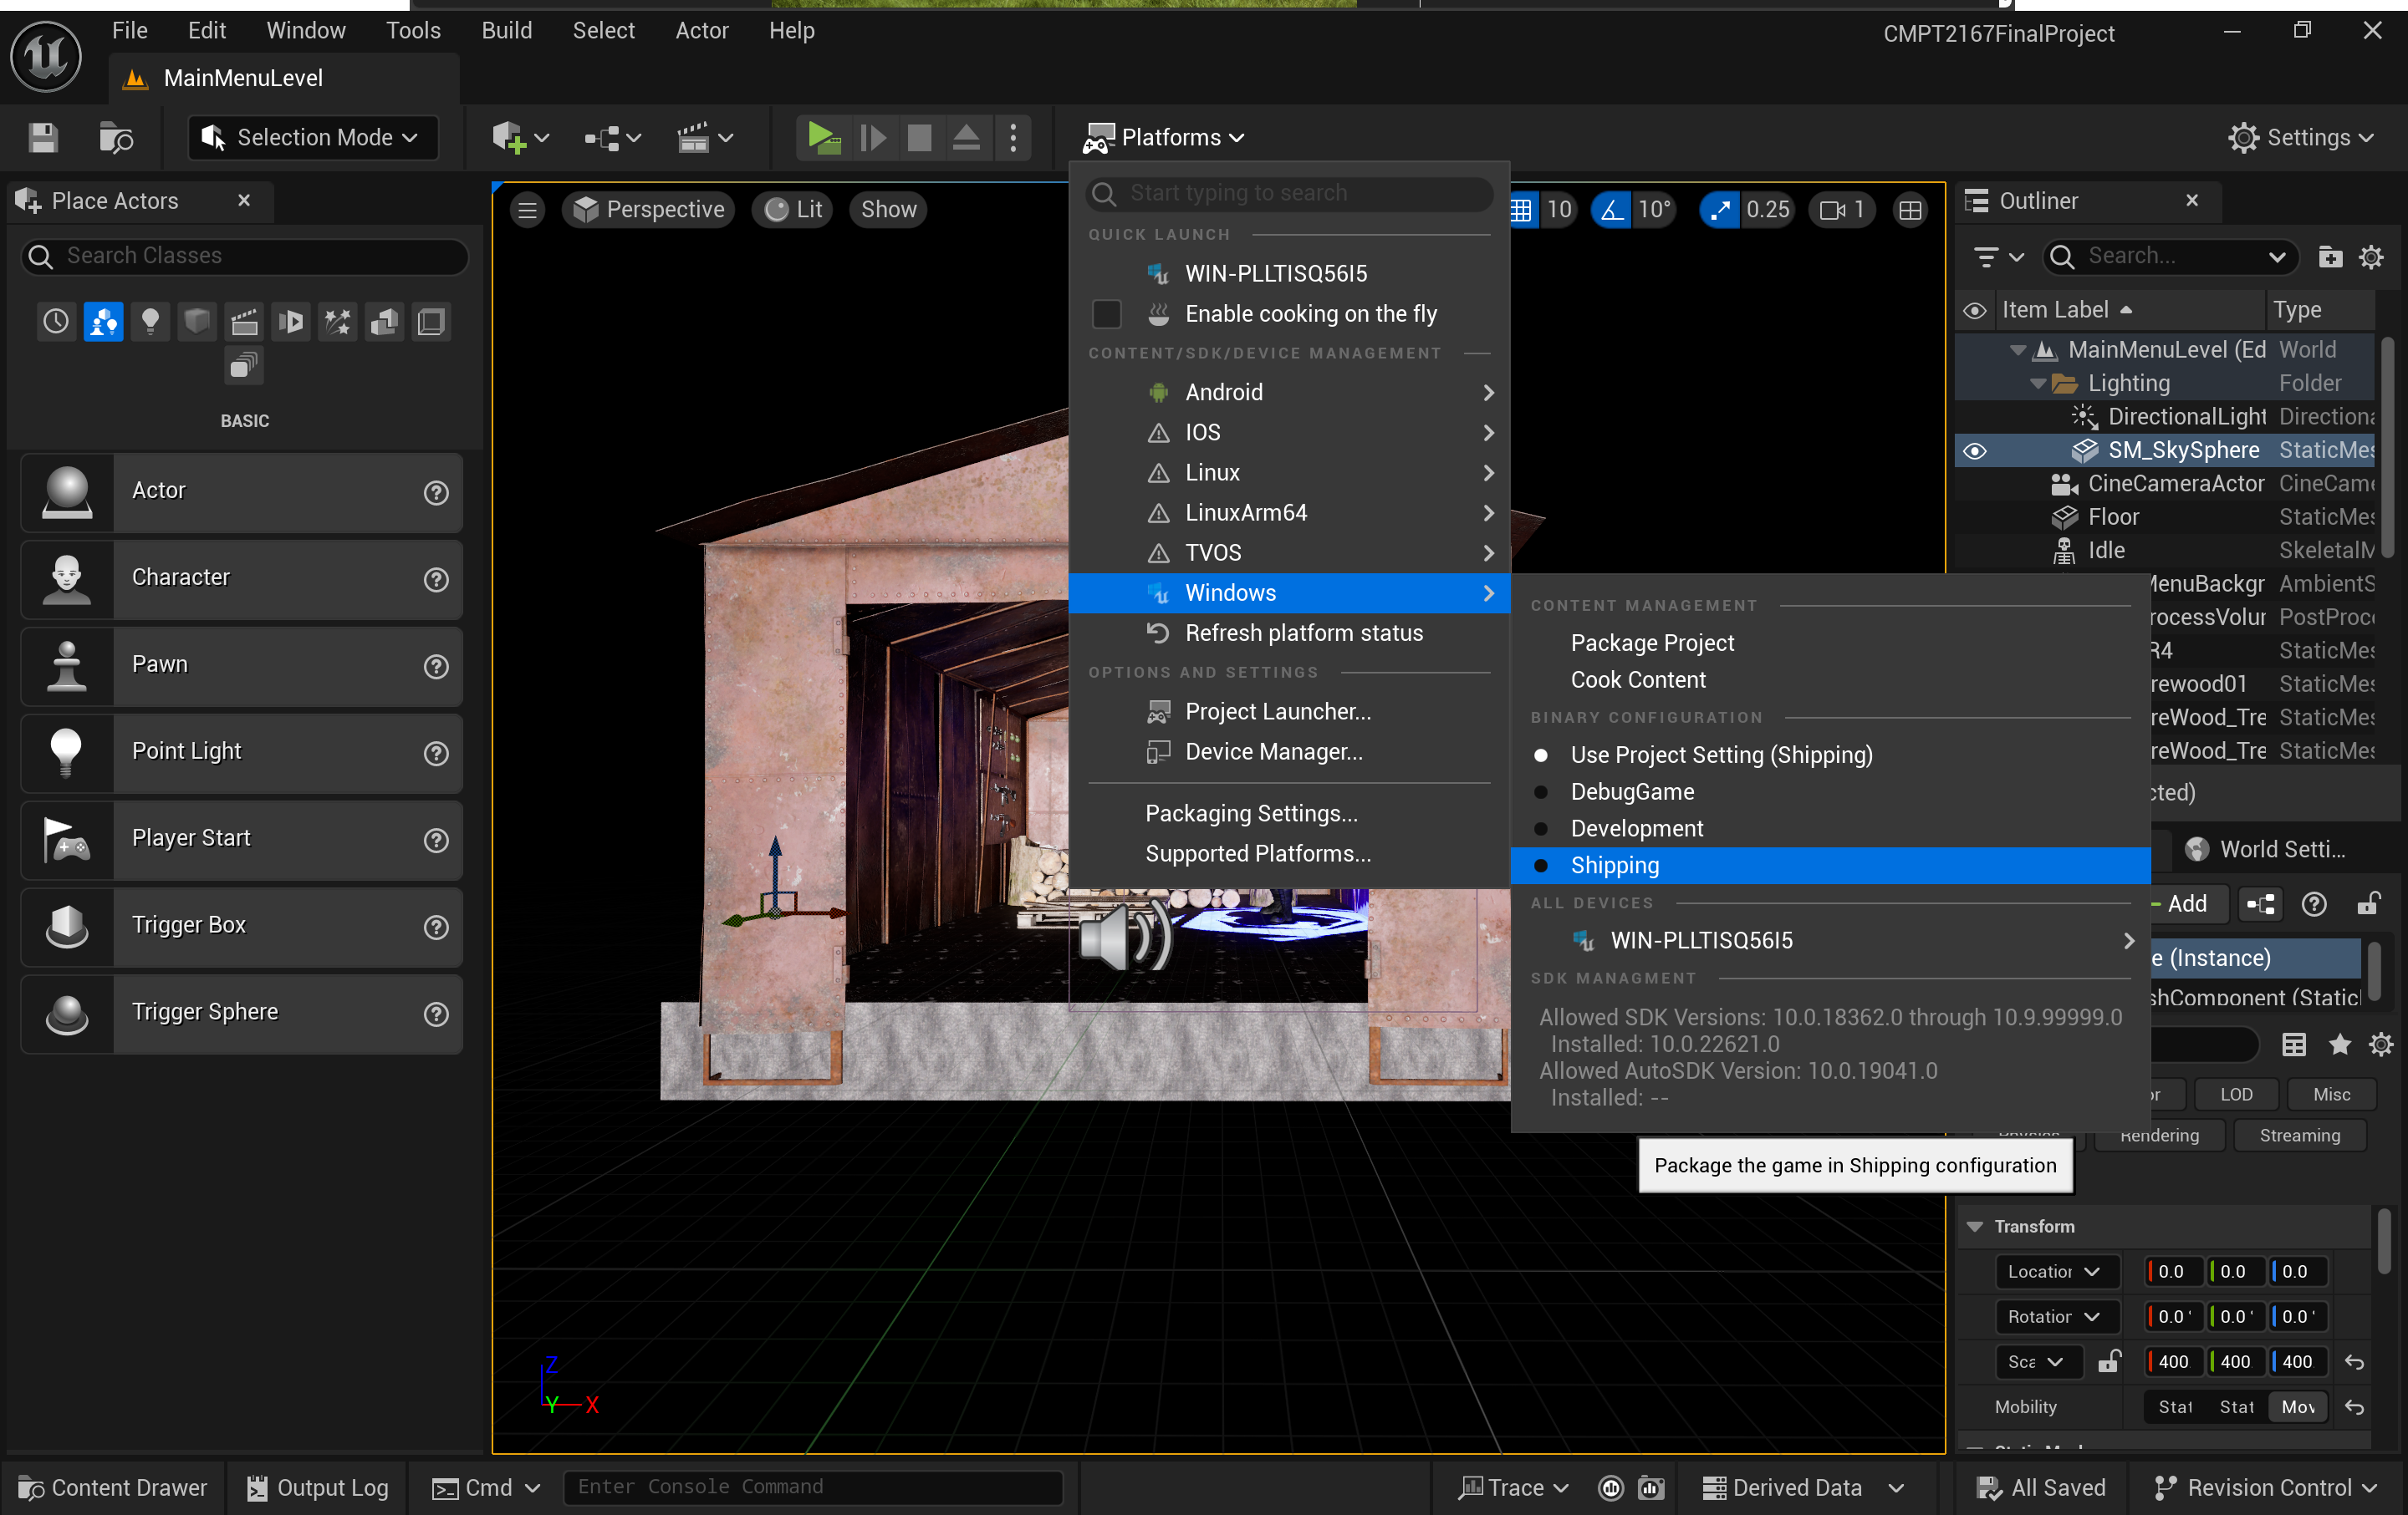Open the Revision Control dropdown
Screen dimensions: 2408x1515
2265,1488
